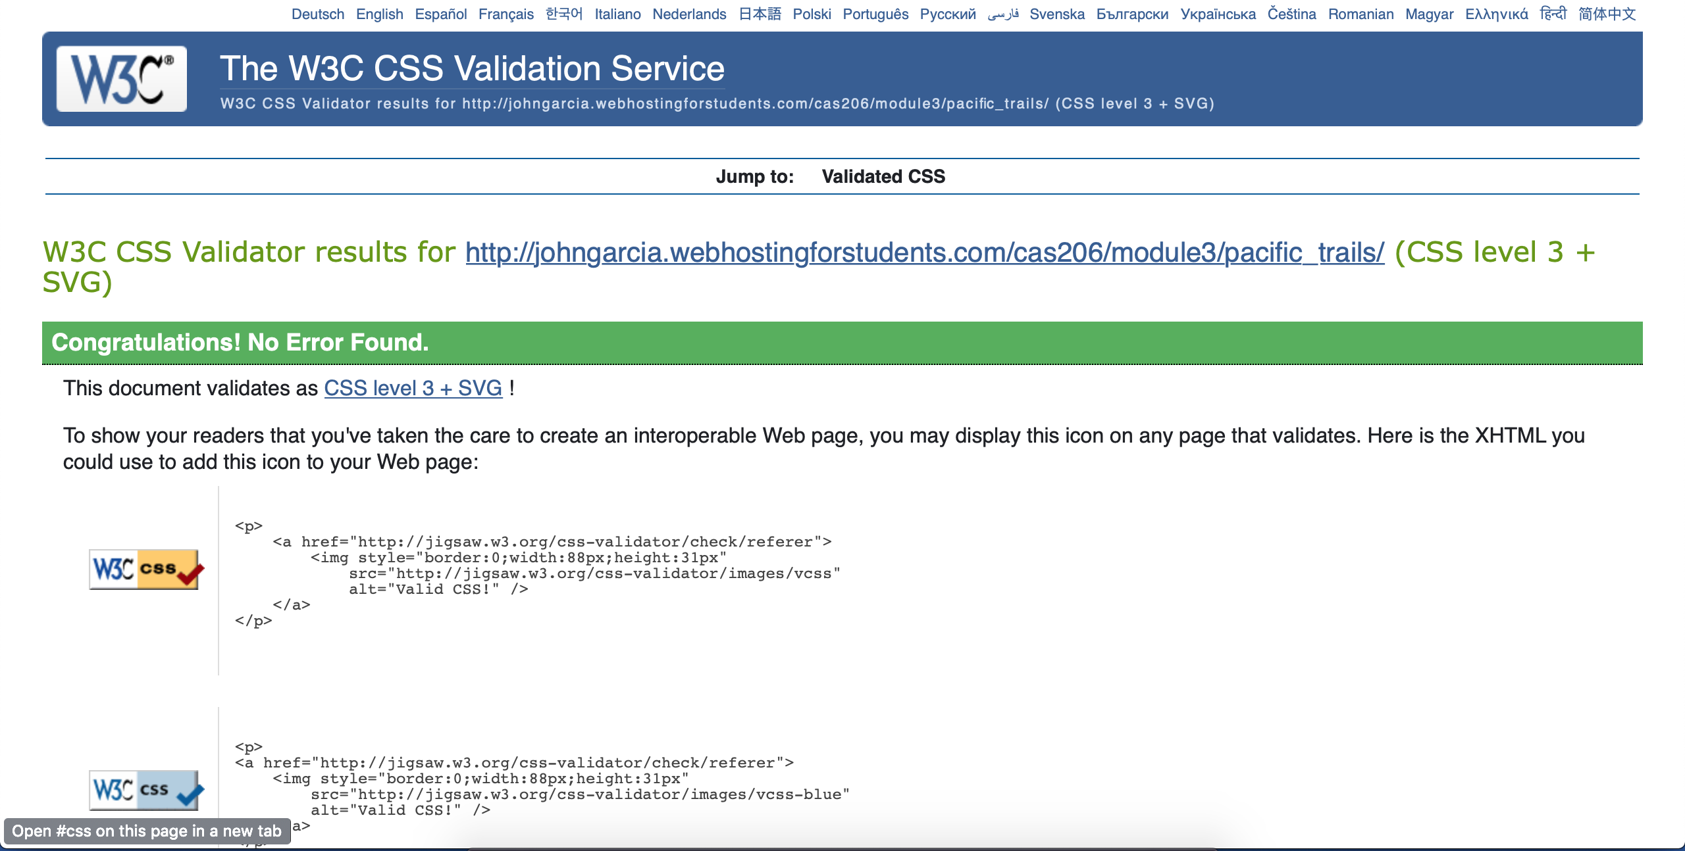Select Romanian language option
This screenshot has width=1685, height=851.
[x=1361, y=14]
